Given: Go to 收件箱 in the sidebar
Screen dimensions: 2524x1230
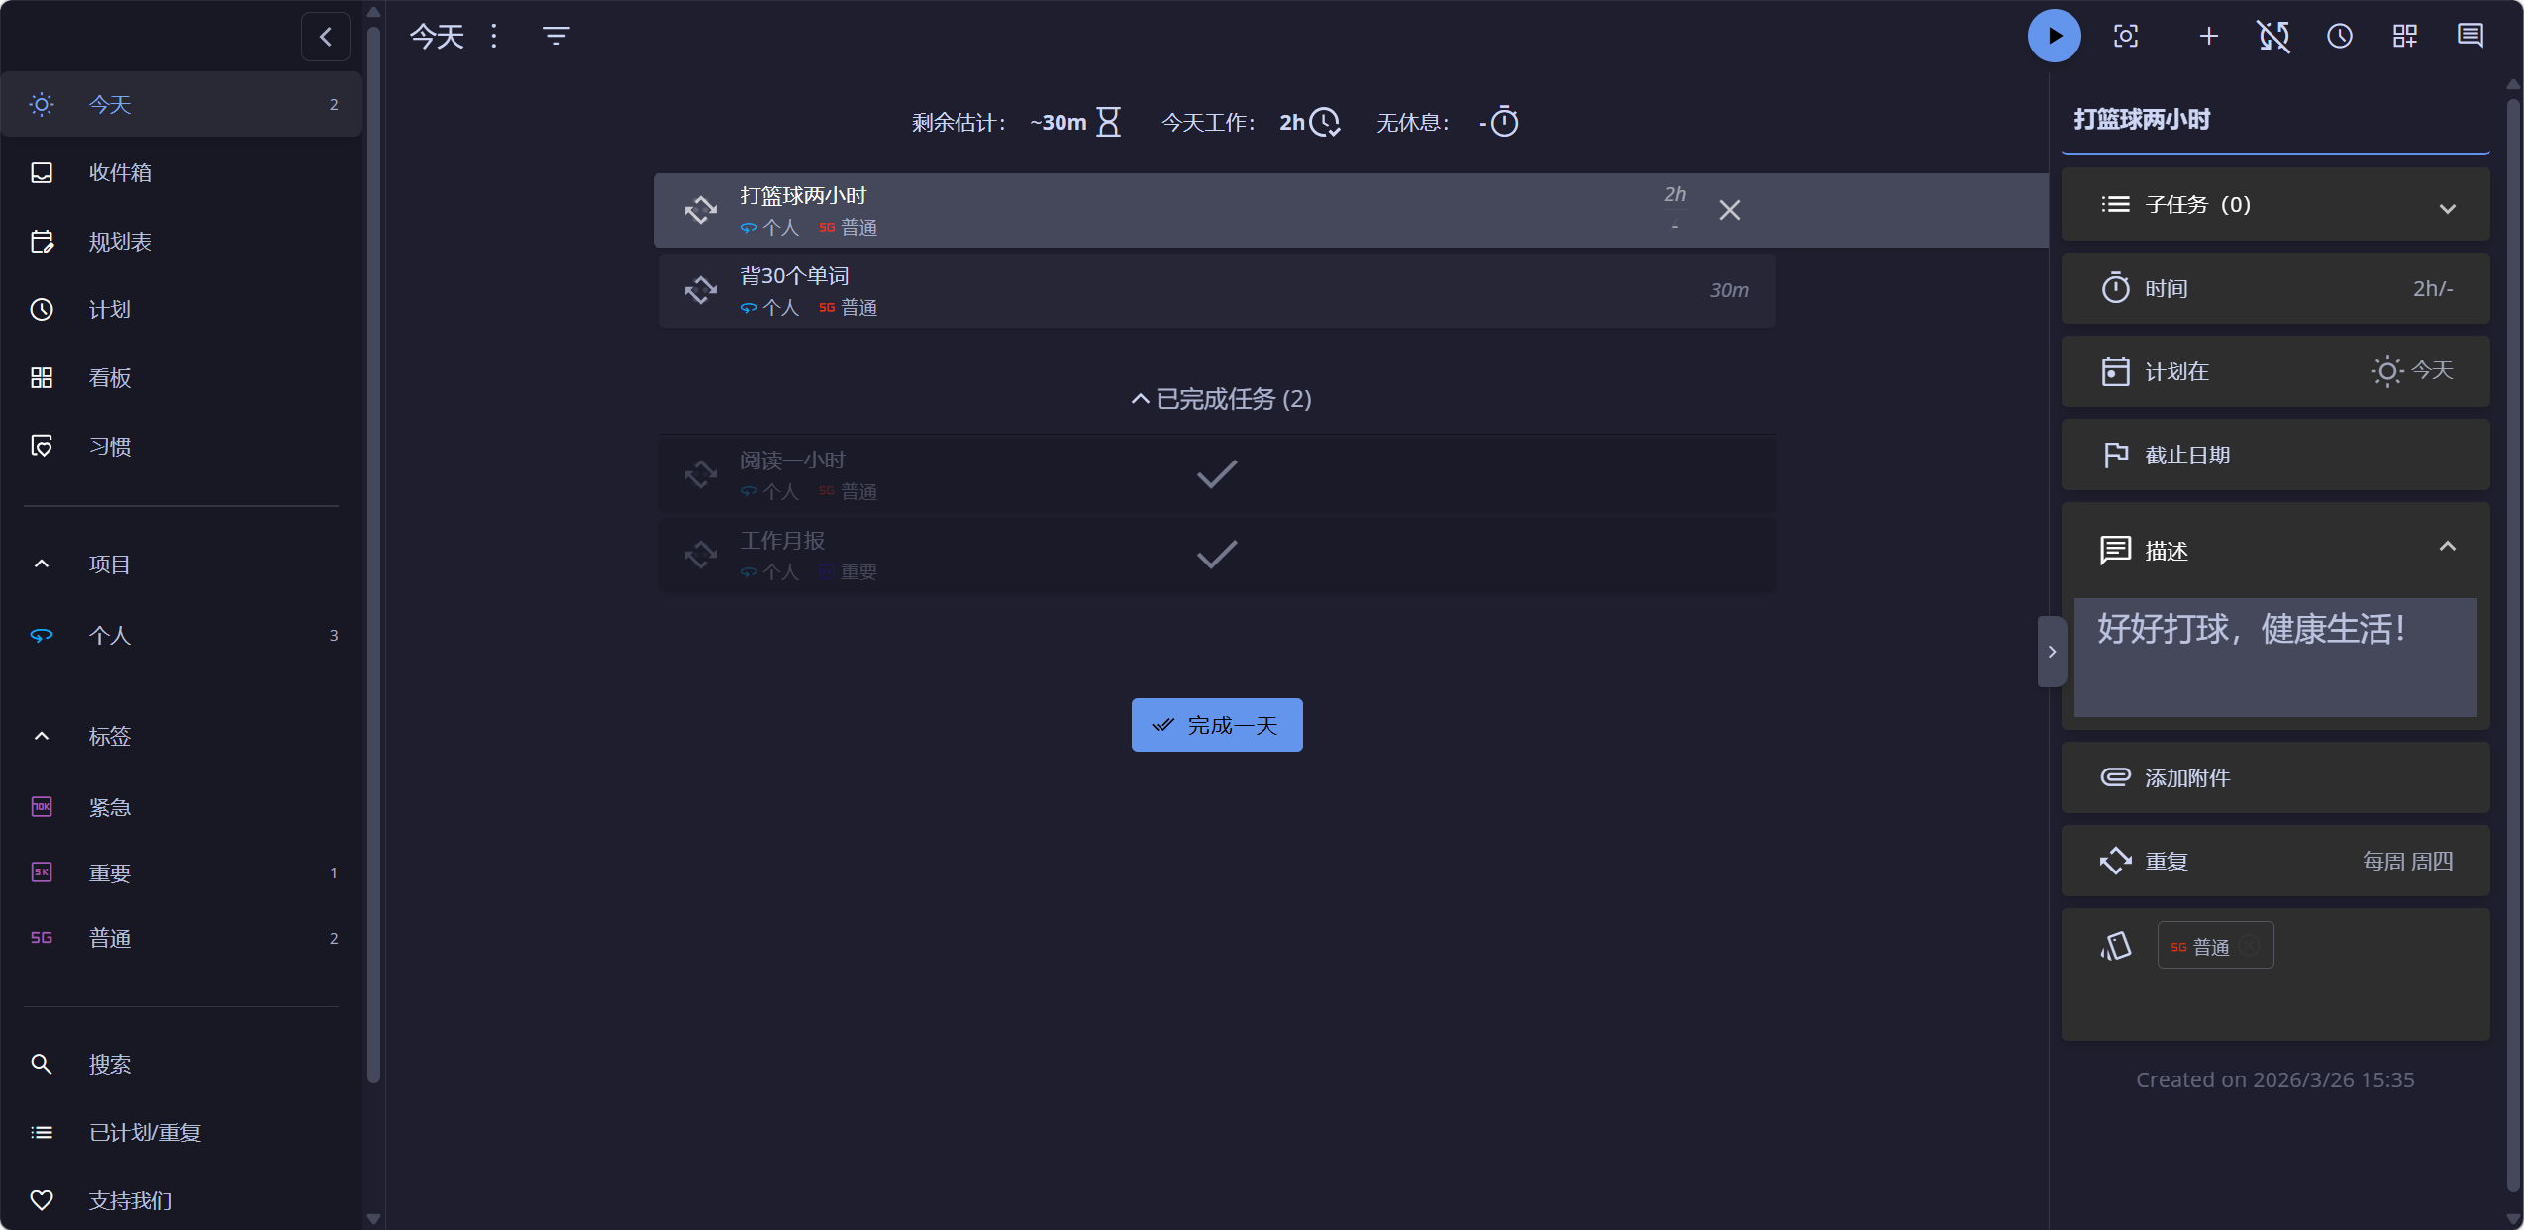Looking at the screenshot, I should pyautogui.click(x=120, y=173).
